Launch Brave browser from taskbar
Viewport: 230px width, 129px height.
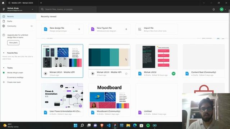coord(102,125)
